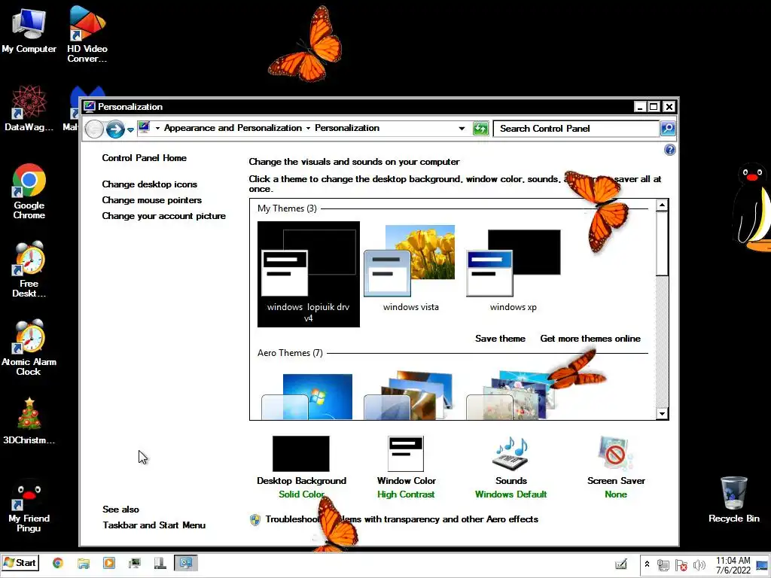
Task: Open Window Color settings
Action: point(406,467)
